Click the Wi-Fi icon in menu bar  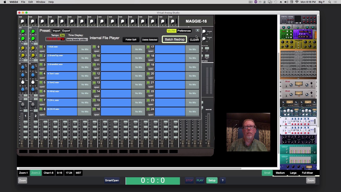click(297, 2)
